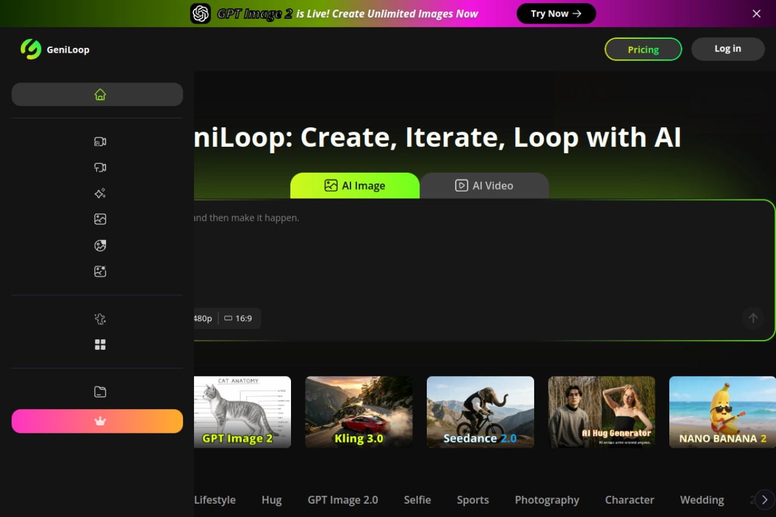This screenshot has height=517, width=776.
Task: Select the dancing figure sidebar icon
Action: click(100, 319)
